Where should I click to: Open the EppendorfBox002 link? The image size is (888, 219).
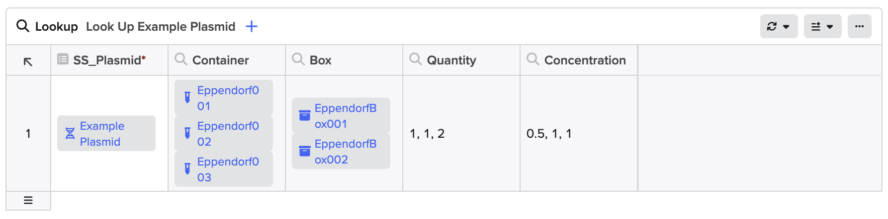[x=345, y=152]
